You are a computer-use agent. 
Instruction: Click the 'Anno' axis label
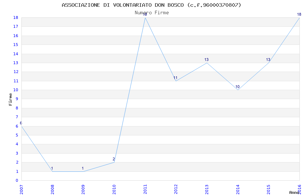294,192
